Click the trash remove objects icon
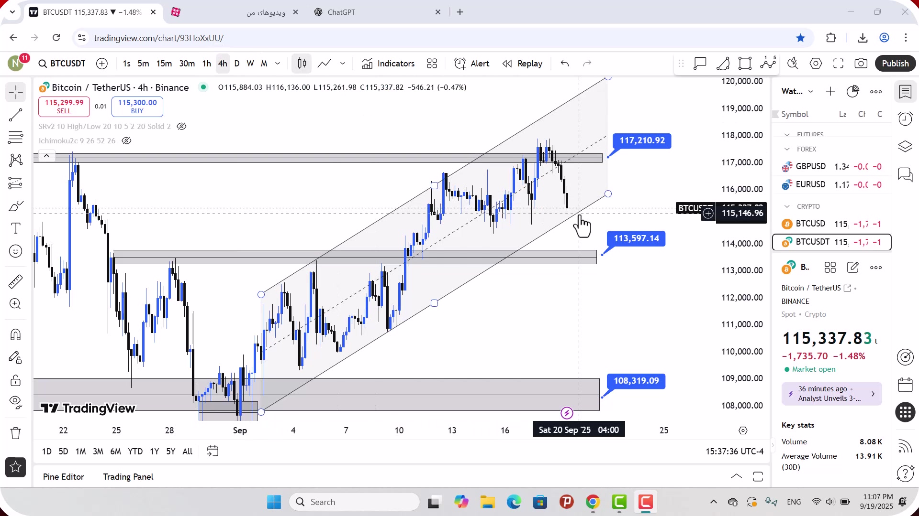Viewport: 919px width, 516px height. click(16, 433)
